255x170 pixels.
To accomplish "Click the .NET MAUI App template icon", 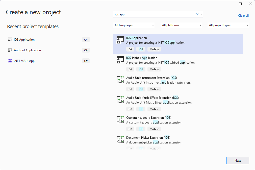I will tap(10, 61).
